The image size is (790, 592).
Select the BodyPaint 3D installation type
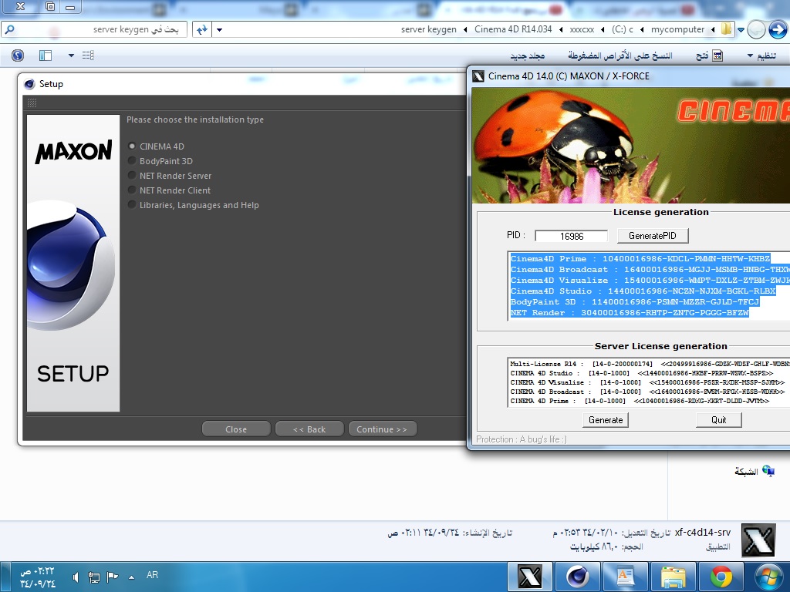coord(132,161)
